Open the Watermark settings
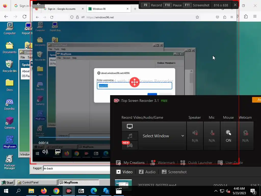The width and height of the screenshot is (261, 196). pyautogui.click(x=163, y=163)
